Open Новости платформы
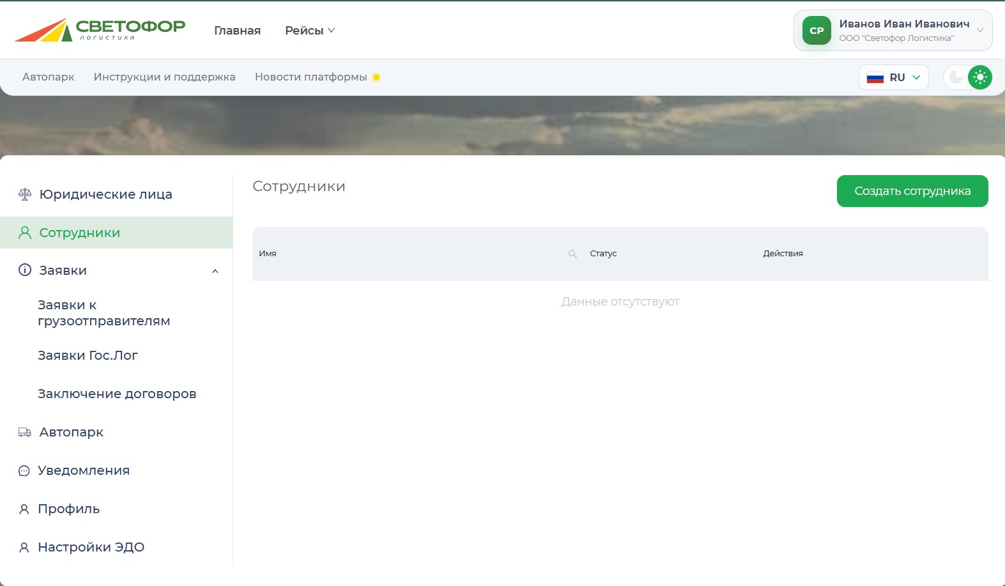Screen dimensions: 1005x586 click(x=311, y=77)
